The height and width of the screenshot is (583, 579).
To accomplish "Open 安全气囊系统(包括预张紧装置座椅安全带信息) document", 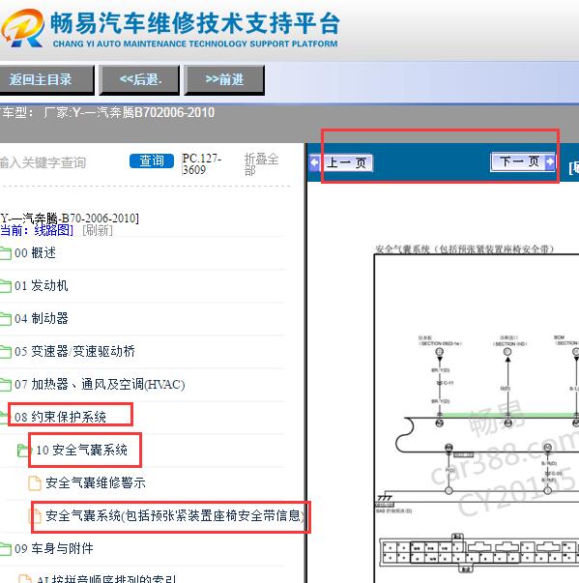I will click(175, 515).
